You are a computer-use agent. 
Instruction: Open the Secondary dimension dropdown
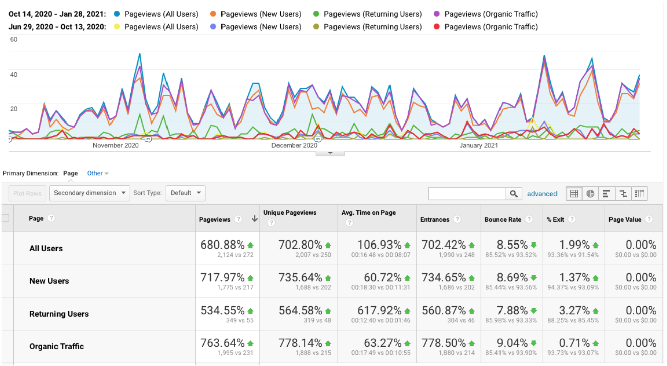(90, 193)
